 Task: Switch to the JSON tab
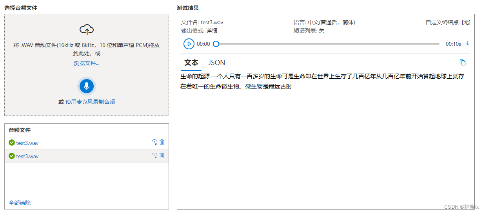point(216,63)
